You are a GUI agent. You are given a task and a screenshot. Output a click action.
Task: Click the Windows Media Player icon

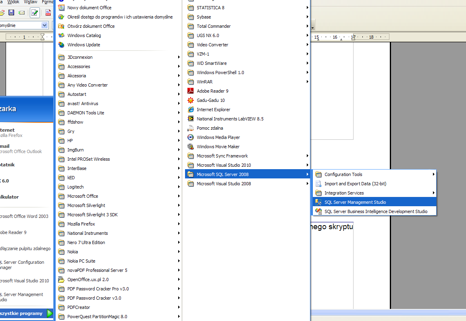click(x=191, y=137)
